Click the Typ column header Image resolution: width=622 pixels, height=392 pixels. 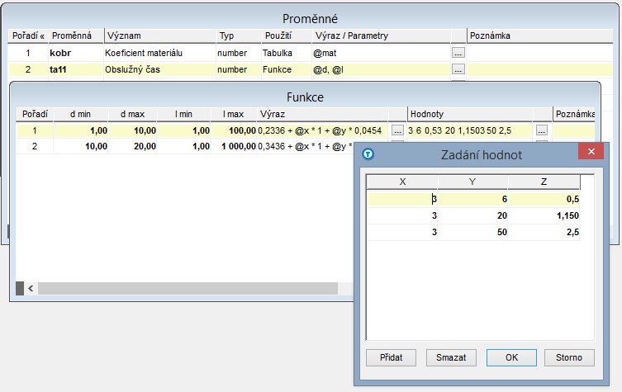239,35
